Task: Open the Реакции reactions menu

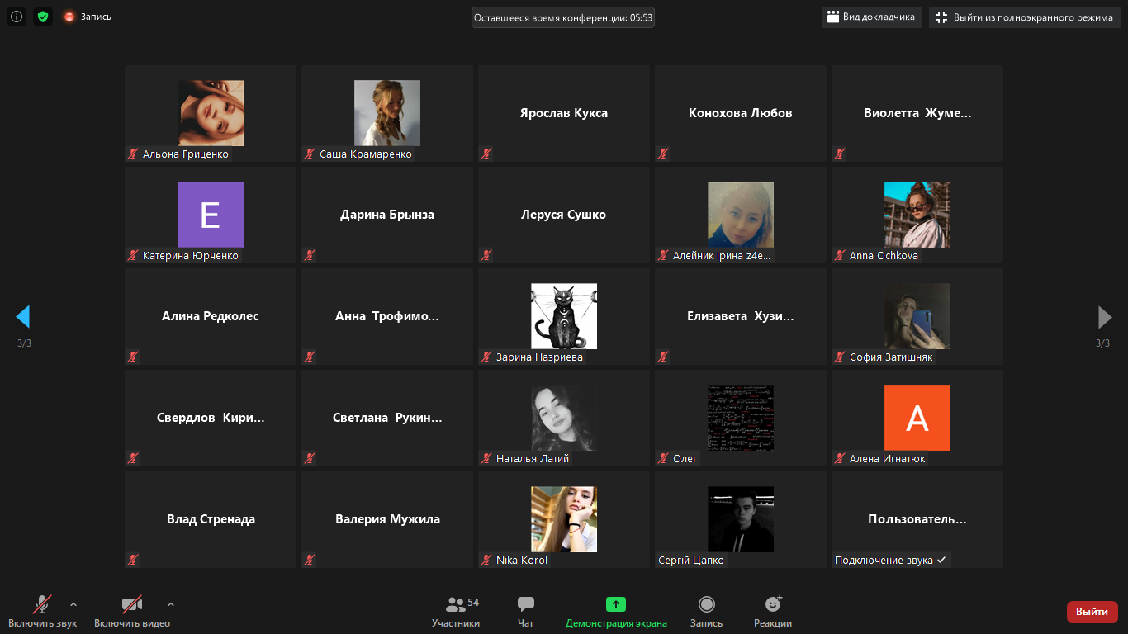Action: [x=773, y=612]
